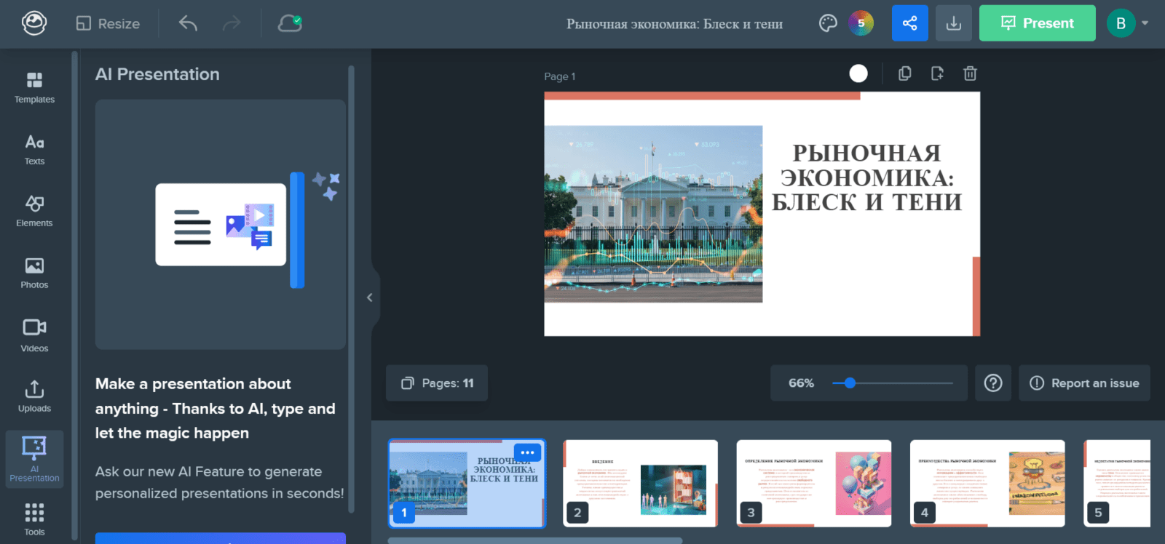The width and height of the screenshot is (1165, 544).
Task: Open the Elements panel
Action: (x=34, y=212)
